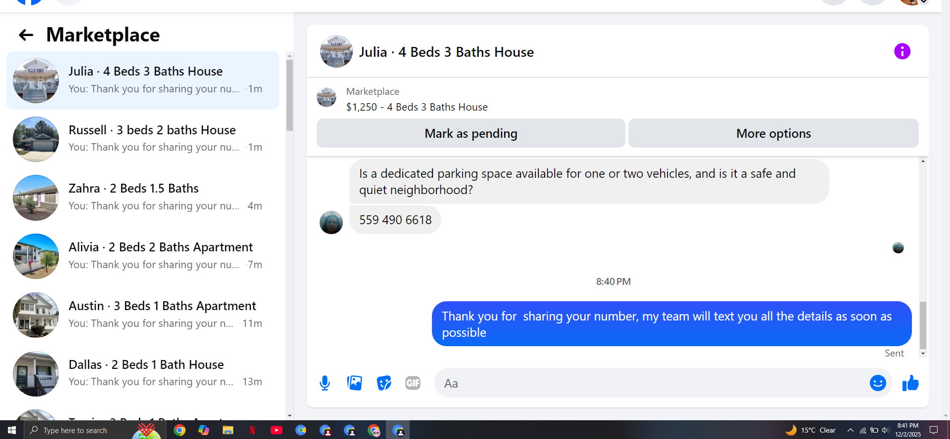This screenshot has width=950, height=439.
Task: Open conversation information purple icon
Action: [902, 51]
